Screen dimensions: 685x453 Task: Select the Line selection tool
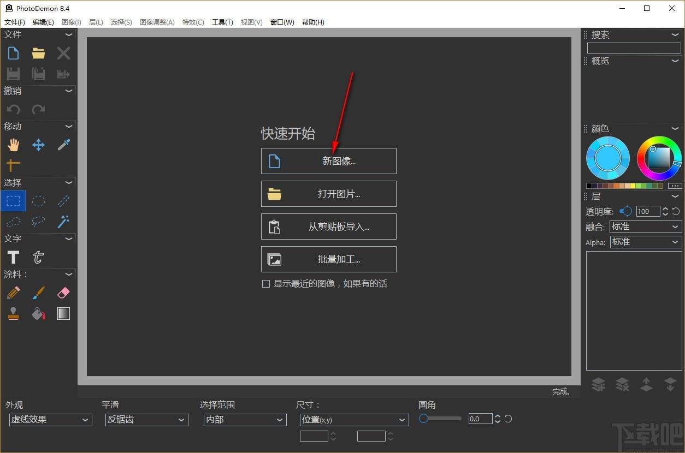point(63,201)
